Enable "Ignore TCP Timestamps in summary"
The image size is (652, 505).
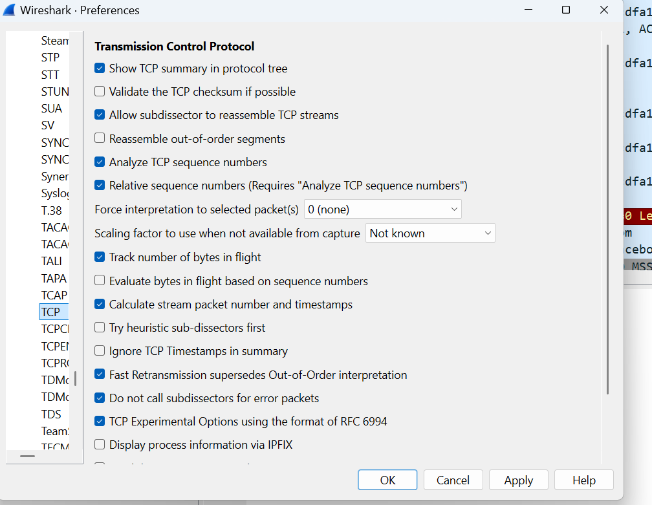(x=100, y=350)
